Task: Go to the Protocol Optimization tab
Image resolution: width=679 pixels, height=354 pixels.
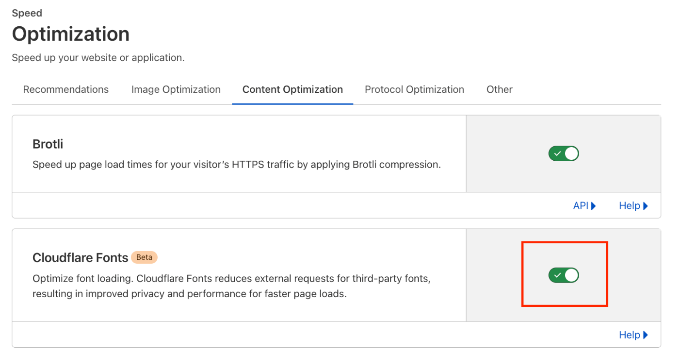Action: [x=415, y=89]
